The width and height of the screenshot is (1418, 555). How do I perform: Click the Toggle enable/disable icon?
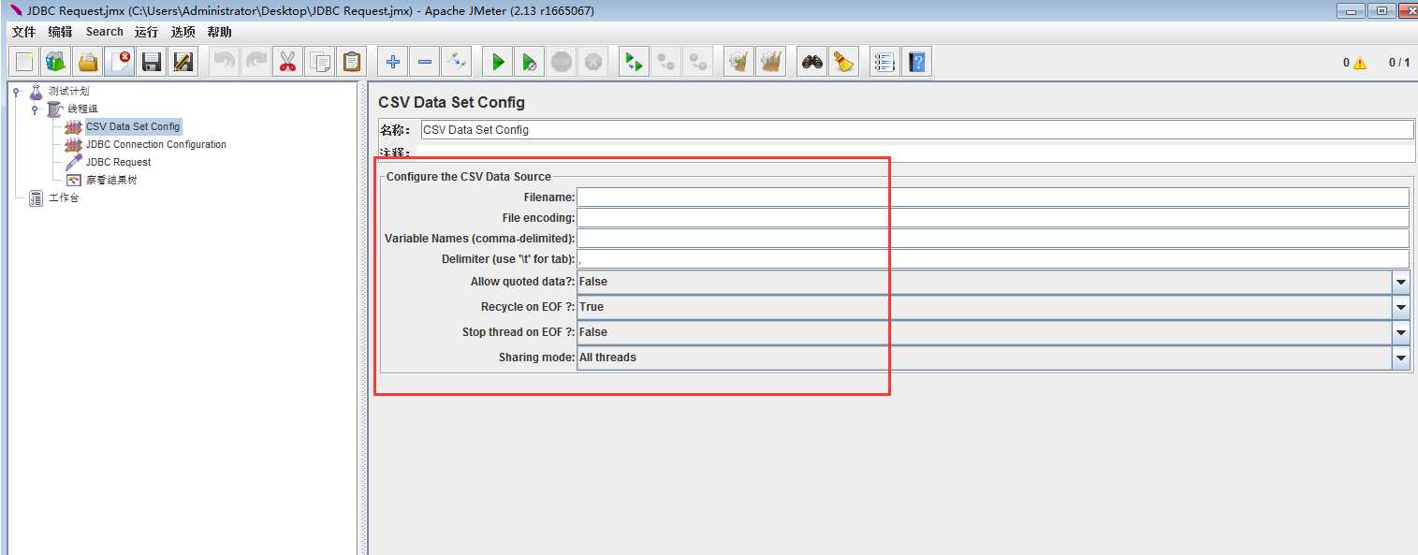coord(457,62)
